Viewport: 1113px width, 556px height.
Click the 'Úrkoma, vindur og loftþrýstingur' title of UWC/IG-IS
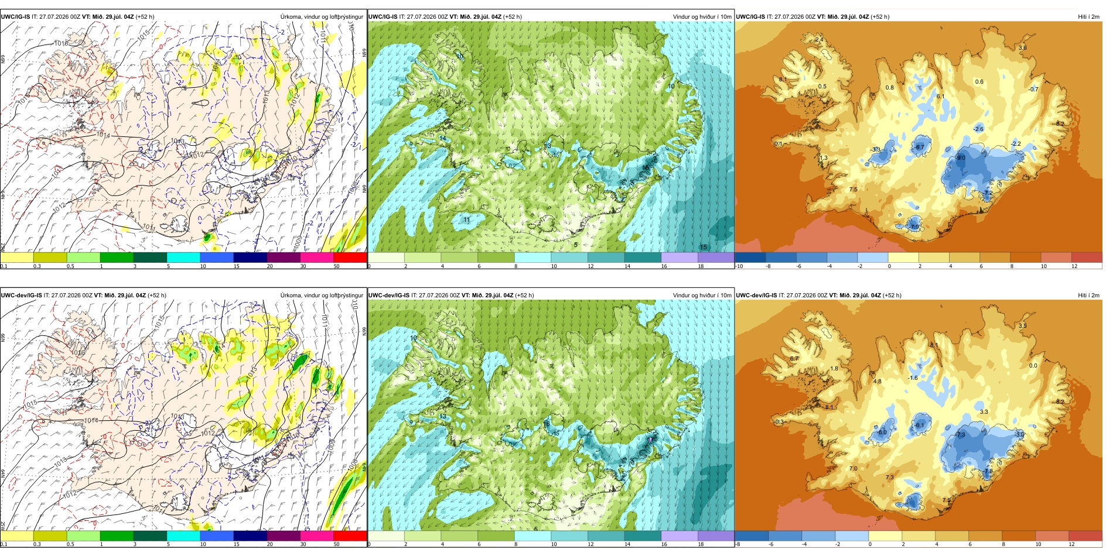(322, 16)
